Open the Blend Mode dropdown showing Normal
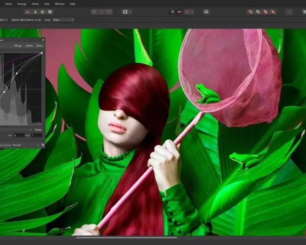The width and height of the screenshot is (306, 245). pos(26,145)
